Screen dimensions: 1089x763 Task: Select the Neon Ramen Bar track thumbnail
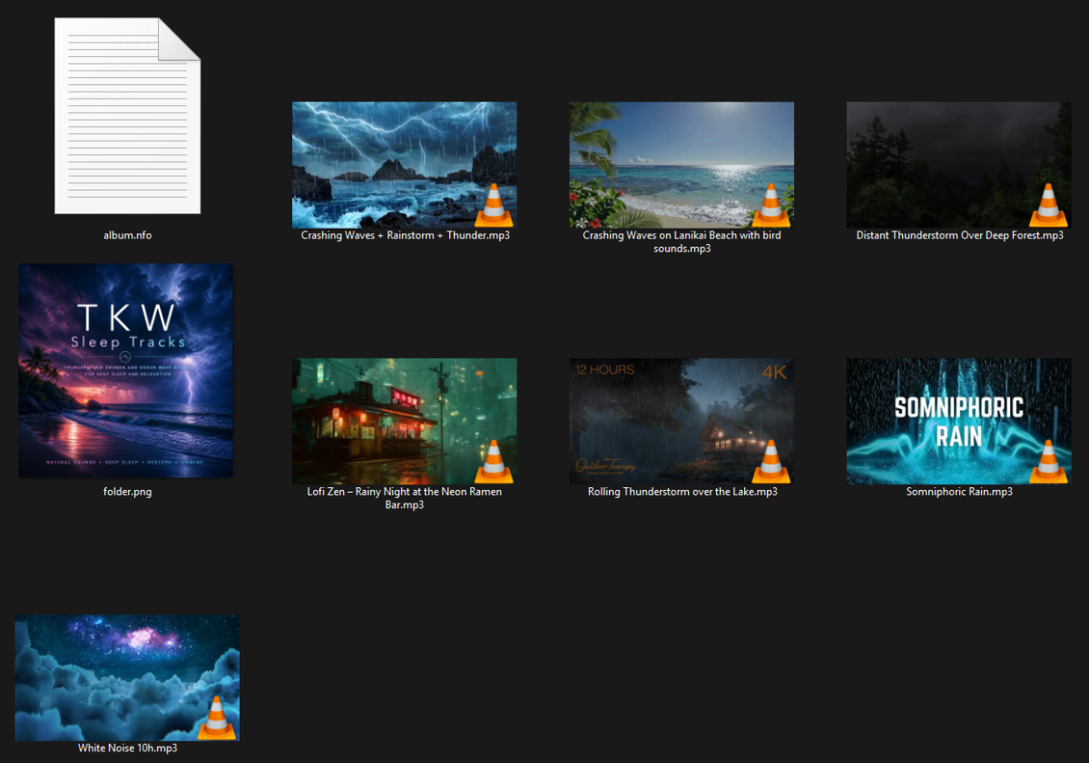(x=404, y=421)
